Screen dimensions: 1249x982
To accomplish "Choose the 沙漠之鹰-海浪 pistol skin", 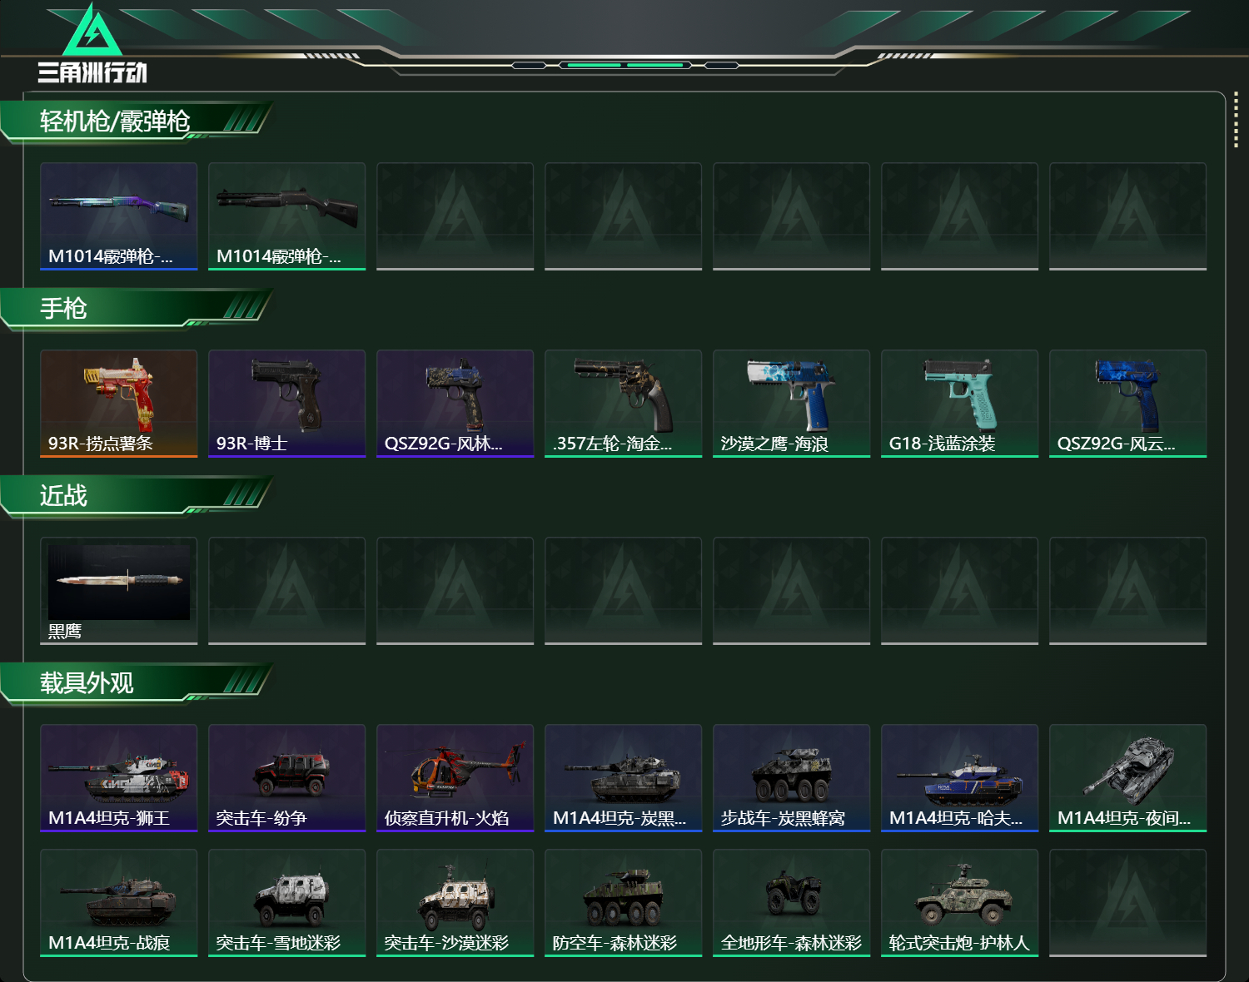I will pyautogui.click(x=792, y=404).
